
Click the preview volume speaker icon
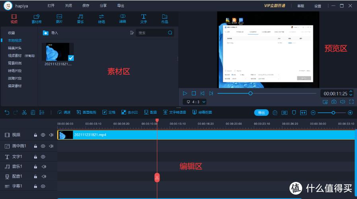tap(342, 102)
